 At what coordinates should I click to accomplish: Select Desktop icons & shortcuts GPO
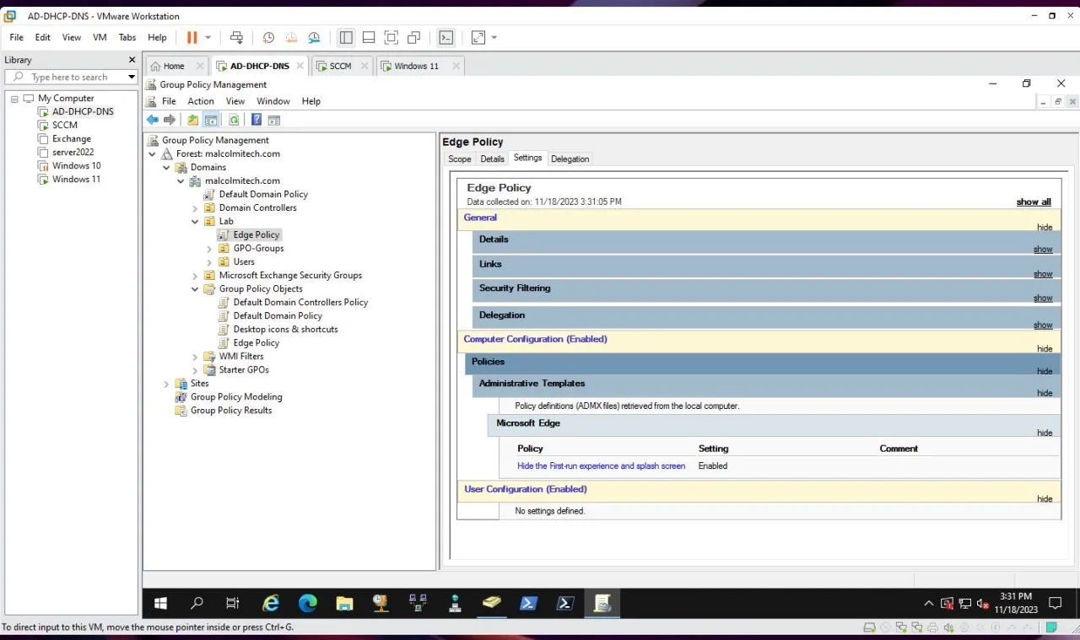coord(285,329)
